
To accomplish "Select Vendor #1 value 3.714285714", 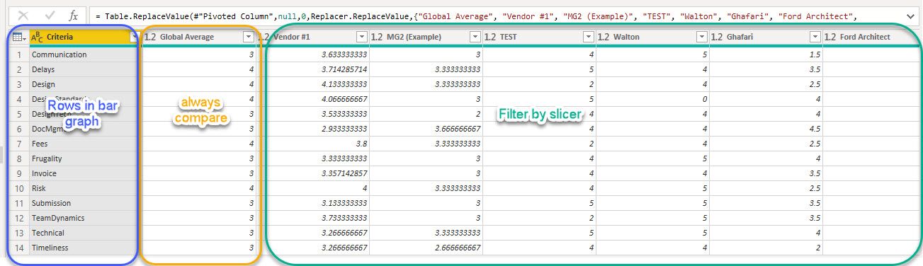I will click(x=312, y=69).
